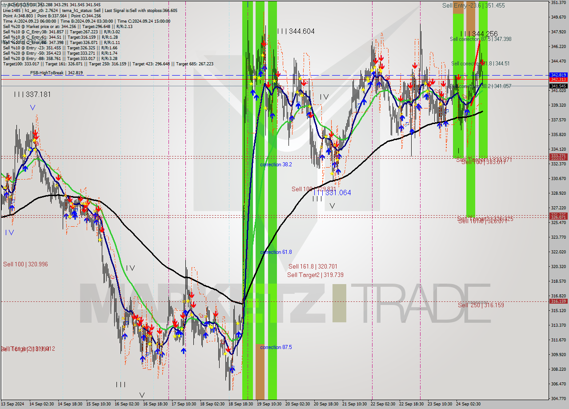Click the 323.770 price axis label
This screenshot has width=569, height=409.
pyautogui.click(x=558, y=237)
